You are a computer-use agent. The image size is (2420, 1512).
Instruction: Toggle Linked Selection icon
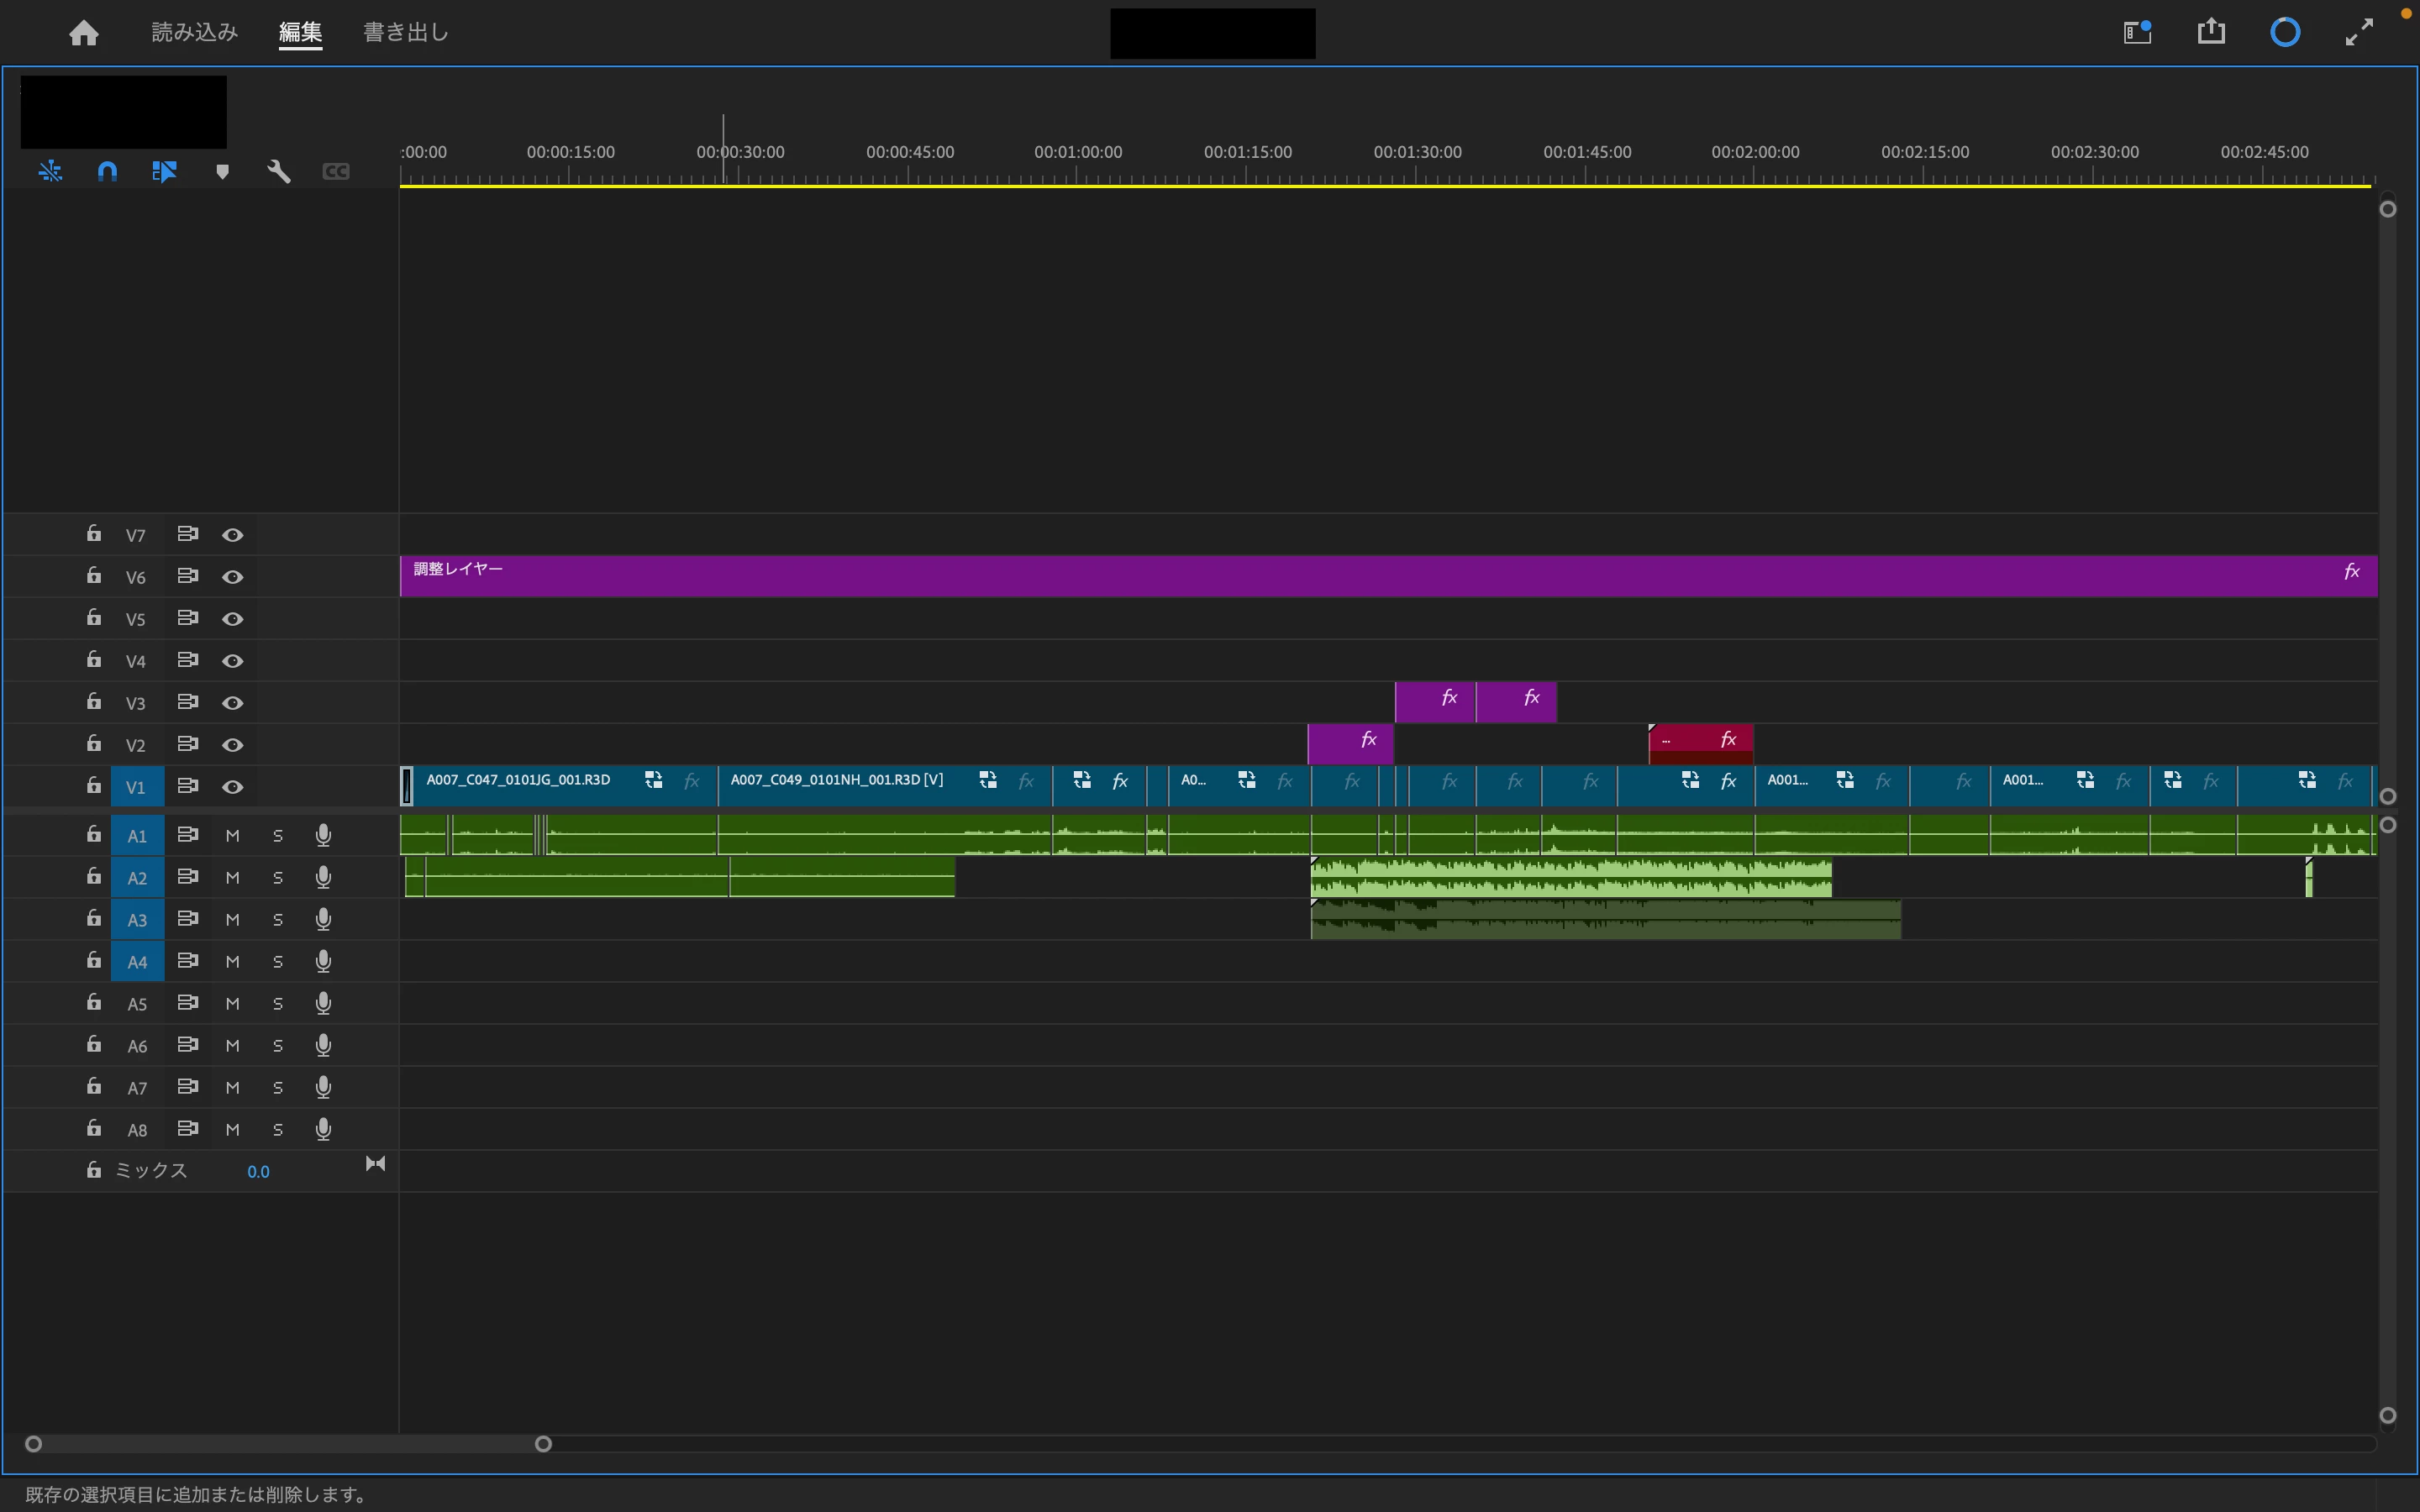pyautogui.click(x=164, y=171)
